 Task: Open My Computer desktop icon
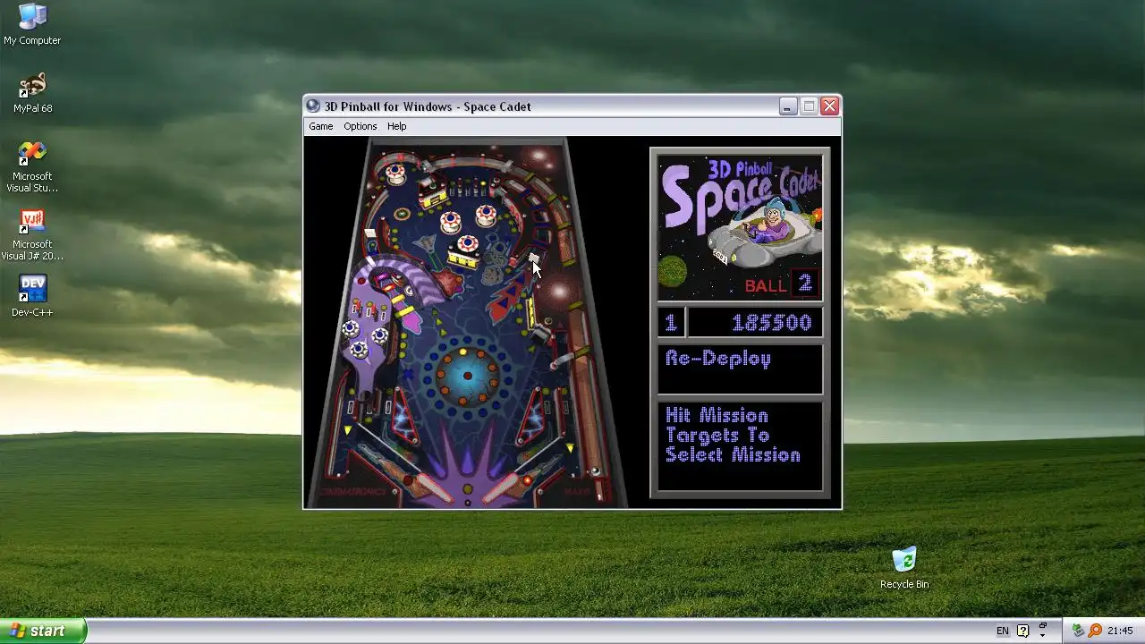coord(32,24)
